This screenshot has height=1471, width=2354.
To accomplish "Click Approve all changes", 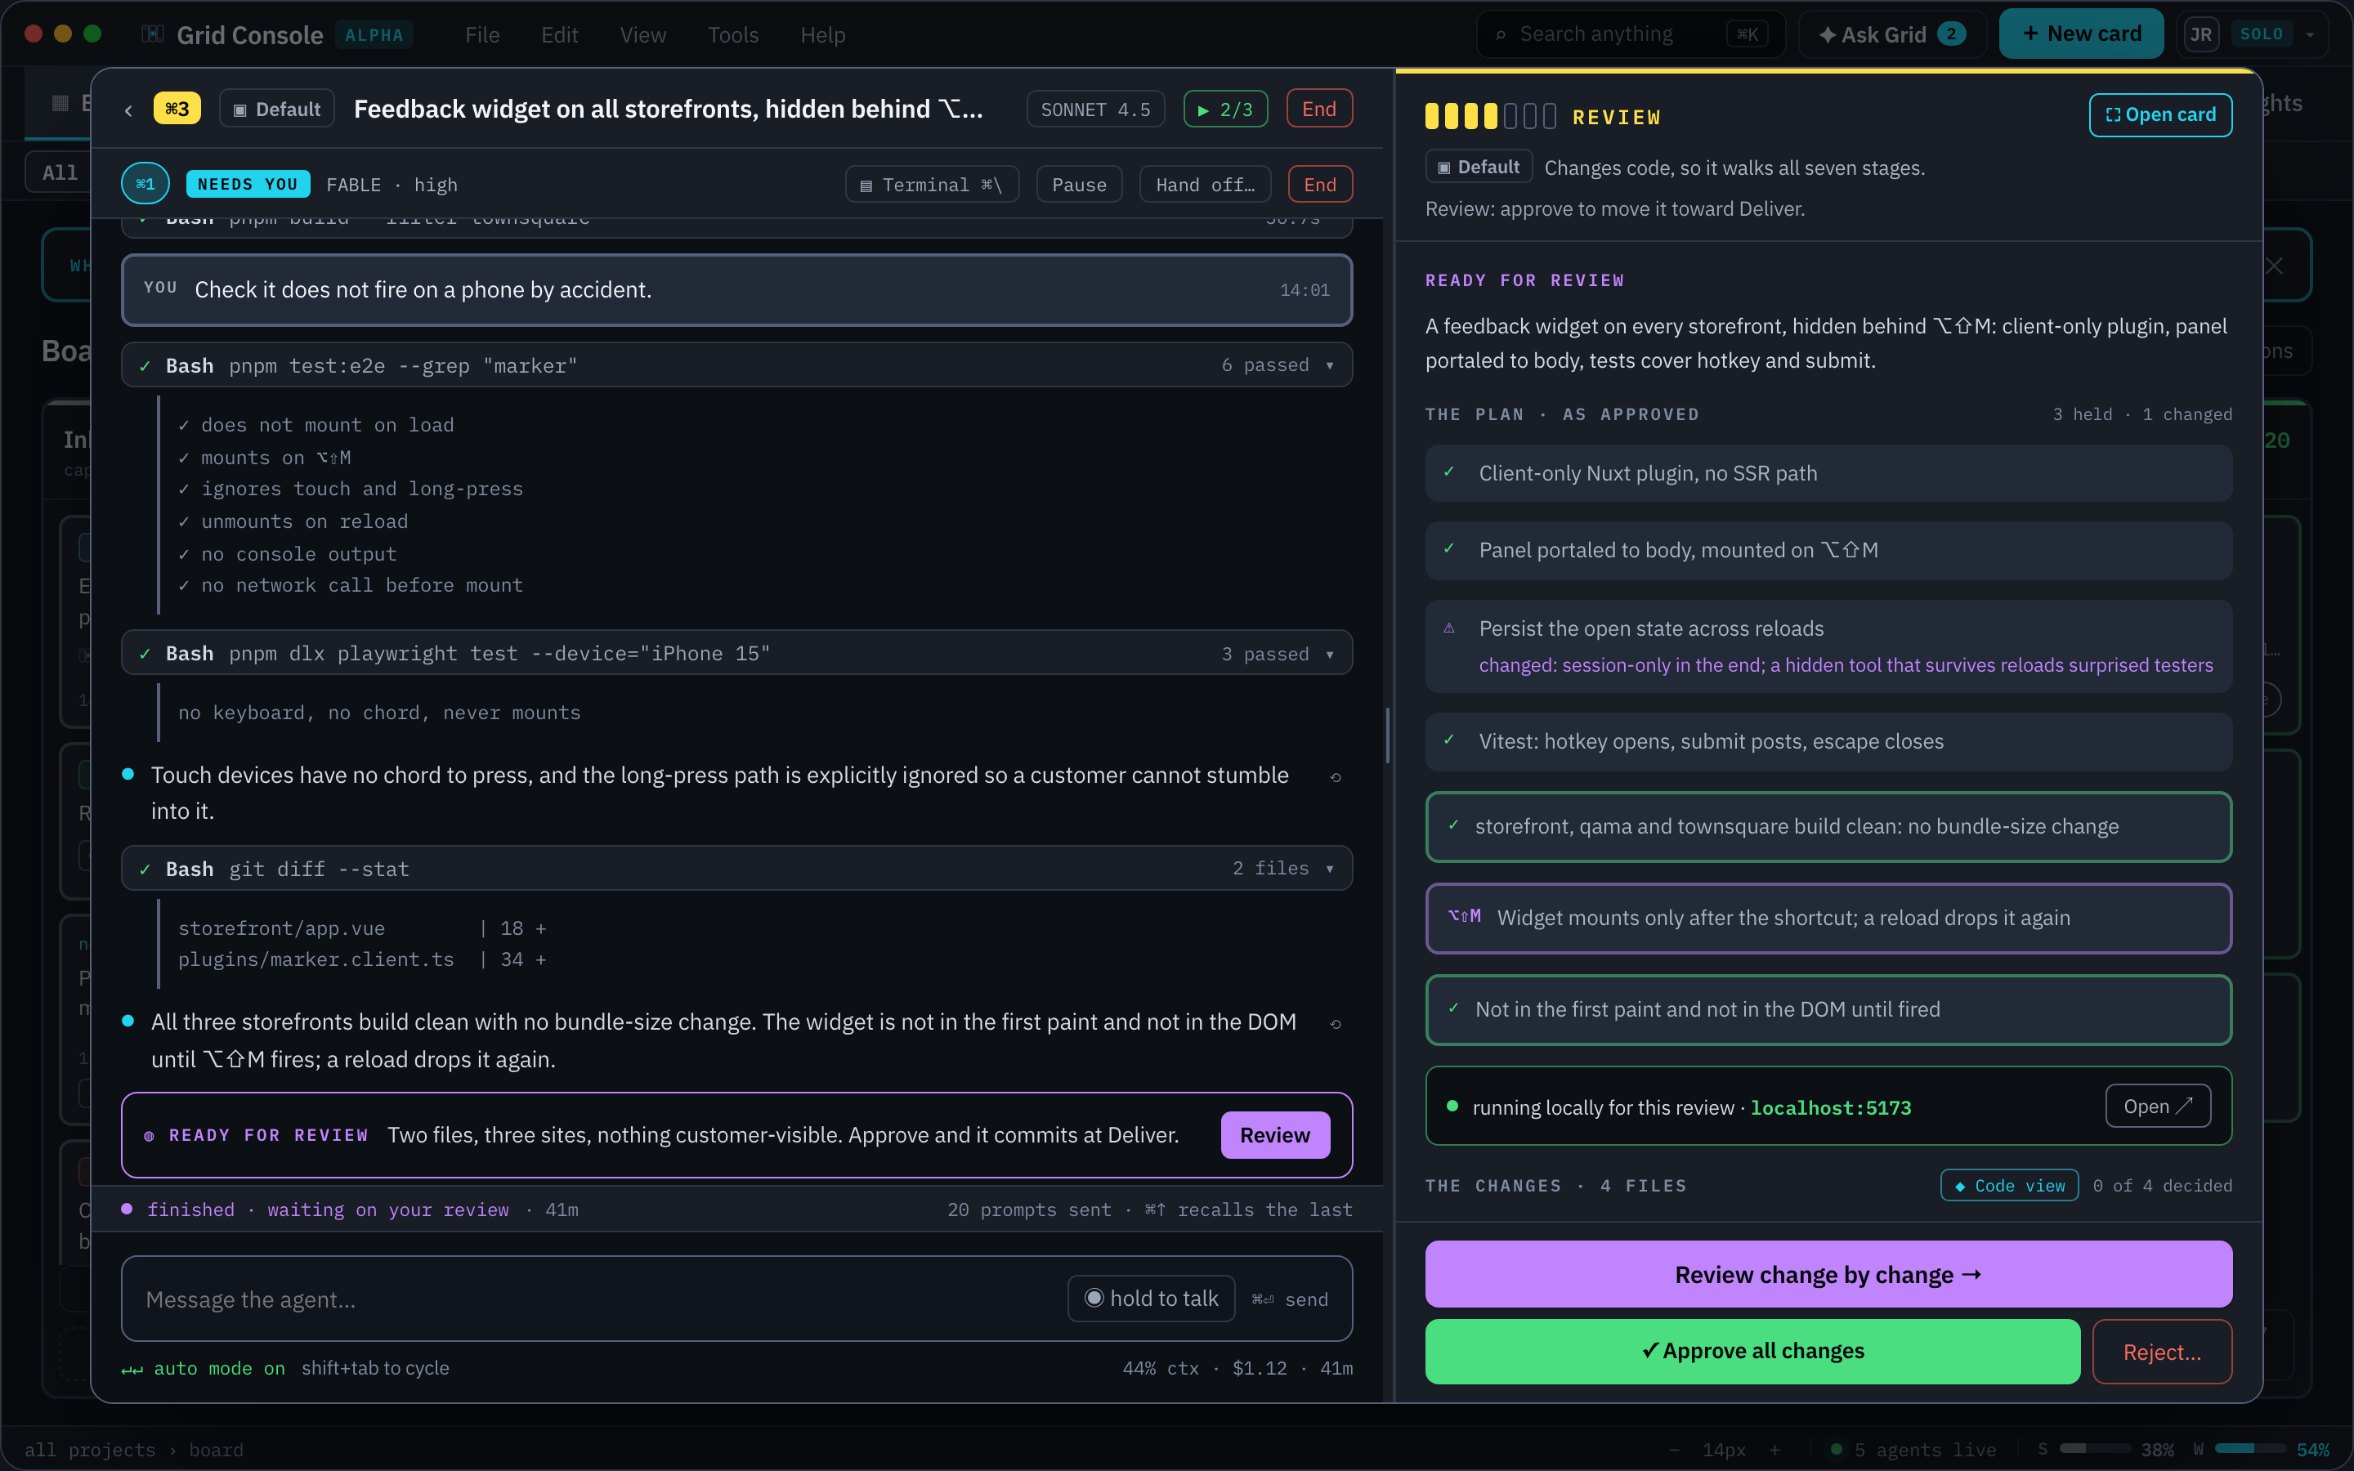I will [x=1752, y=1352].
